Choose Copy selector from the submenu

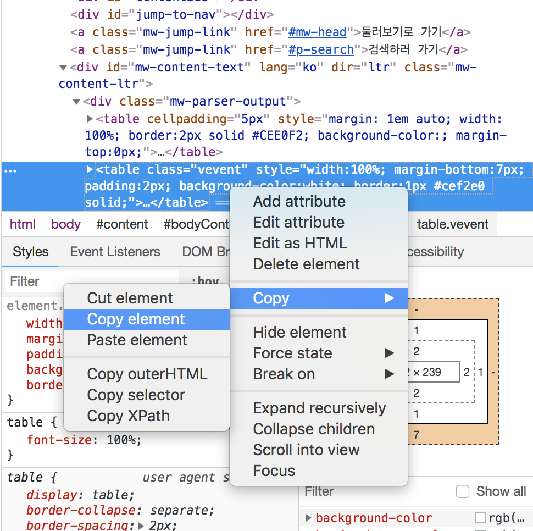coord(136,395)
